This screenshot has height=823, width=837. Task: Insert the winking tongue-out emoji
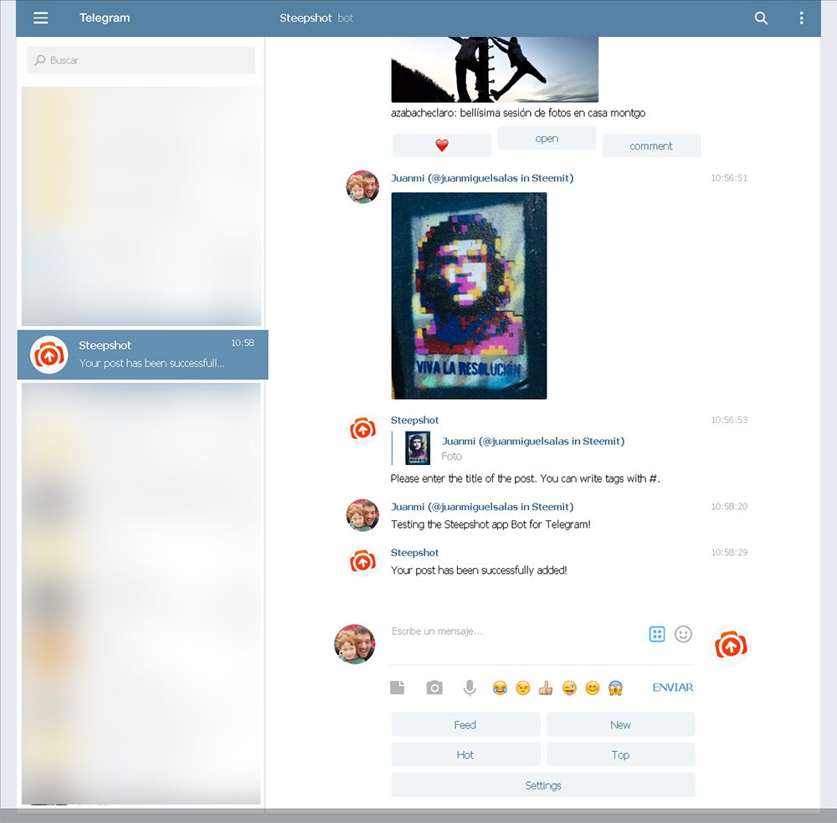tap(569, 688)
